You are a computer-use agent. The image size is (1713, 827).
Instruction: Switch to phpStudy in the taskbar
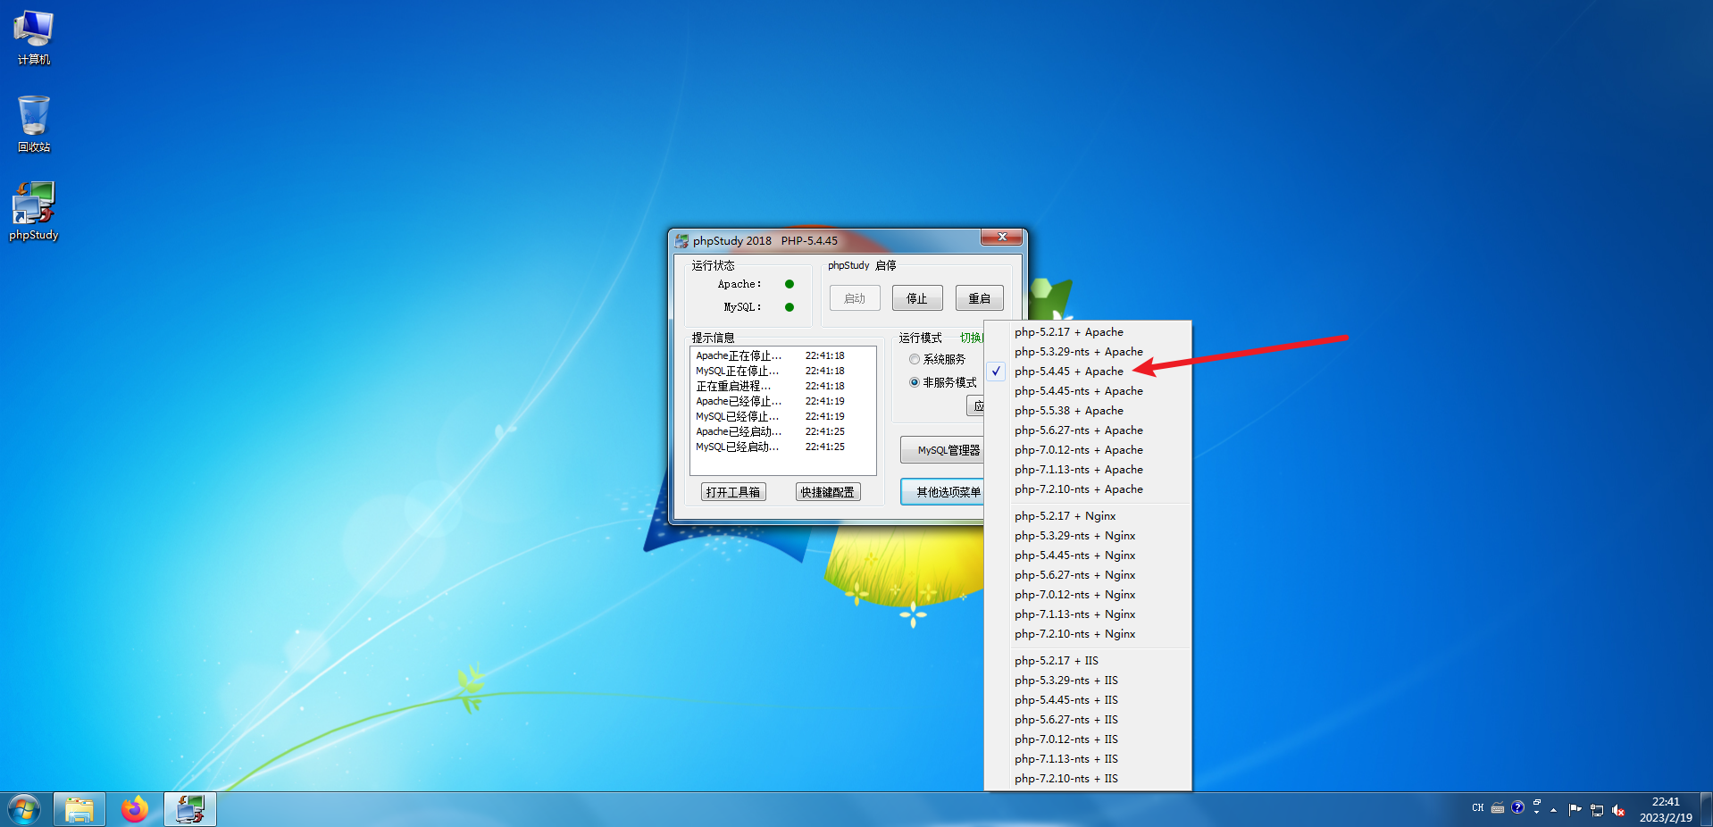click(x=190, y=810)
